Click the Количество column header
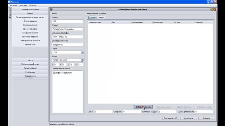 163,22
